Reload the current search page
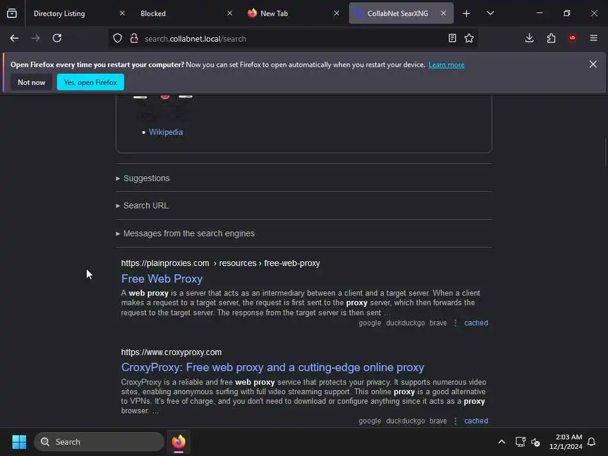Viewport: 608px width, 456px height. [x=57, y=38]
